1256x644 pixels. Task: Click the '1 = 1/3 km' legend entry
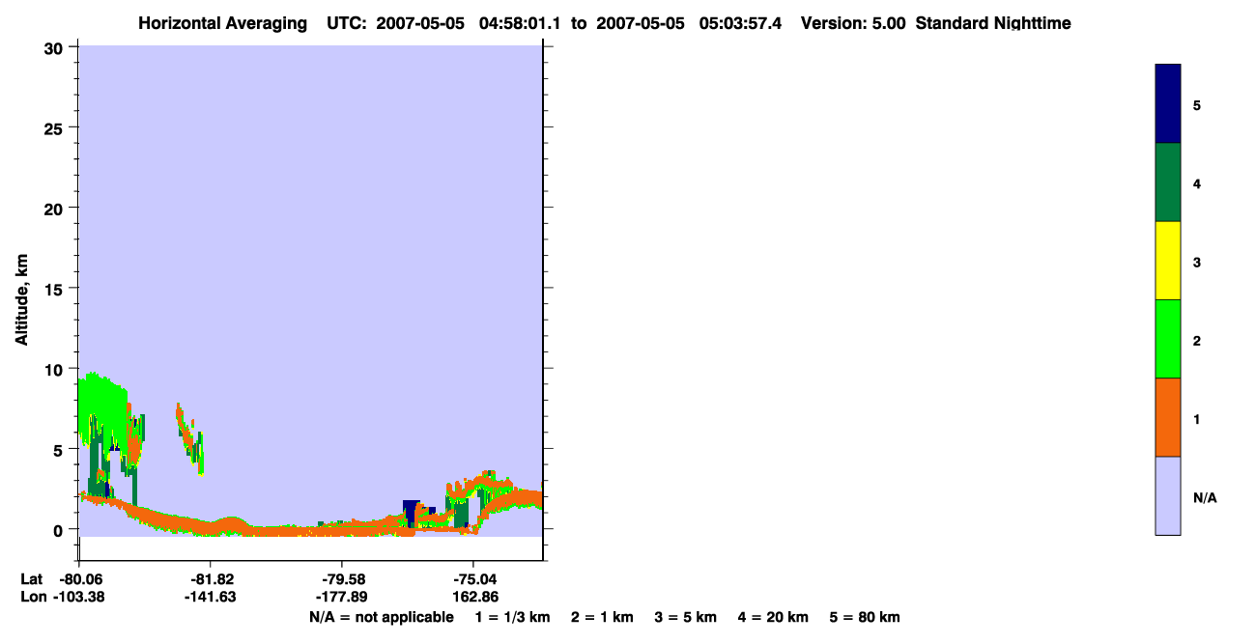[512, 617]
